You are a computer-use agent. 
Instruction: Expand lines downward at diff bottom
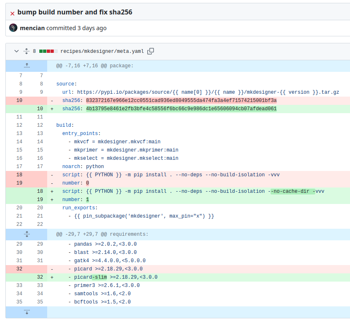(26, 312)
